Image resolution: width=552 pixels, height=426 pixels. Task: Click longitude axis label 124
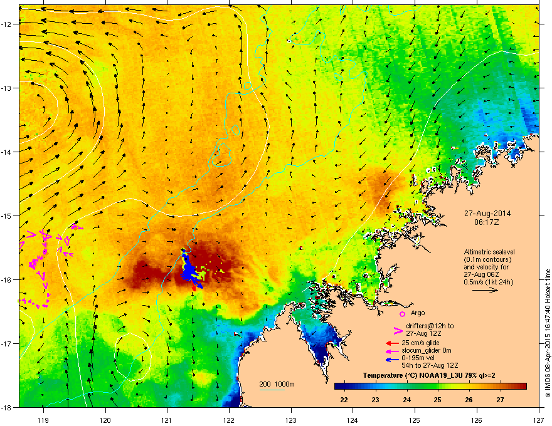click(353, 420)
